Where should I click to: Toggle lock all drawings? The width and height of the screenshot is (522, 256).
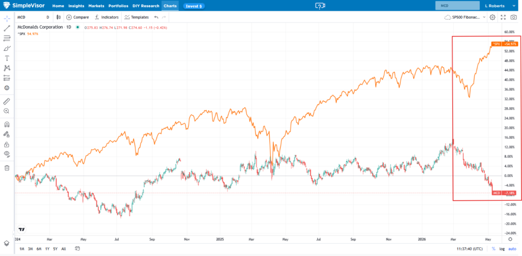7,144
